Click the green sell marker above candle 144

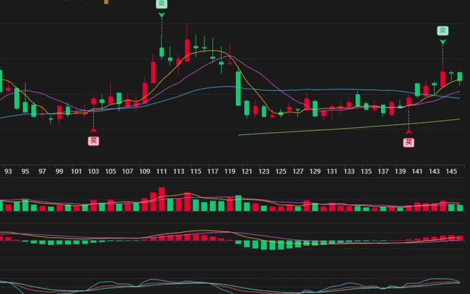click(442, 31)
